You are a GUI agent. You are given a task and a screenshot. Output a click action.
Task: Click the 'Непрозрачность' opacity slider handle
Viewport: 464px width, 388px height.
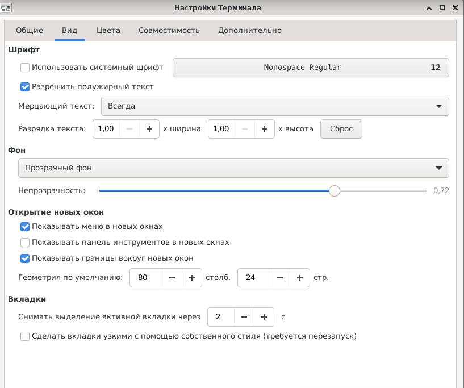coord(335,191)
